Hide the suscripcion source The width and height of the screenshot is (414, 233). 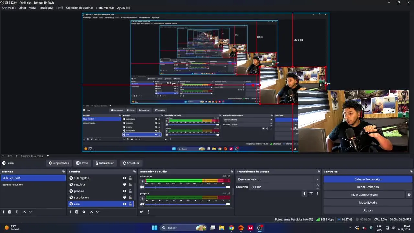[x=125, y=197]
